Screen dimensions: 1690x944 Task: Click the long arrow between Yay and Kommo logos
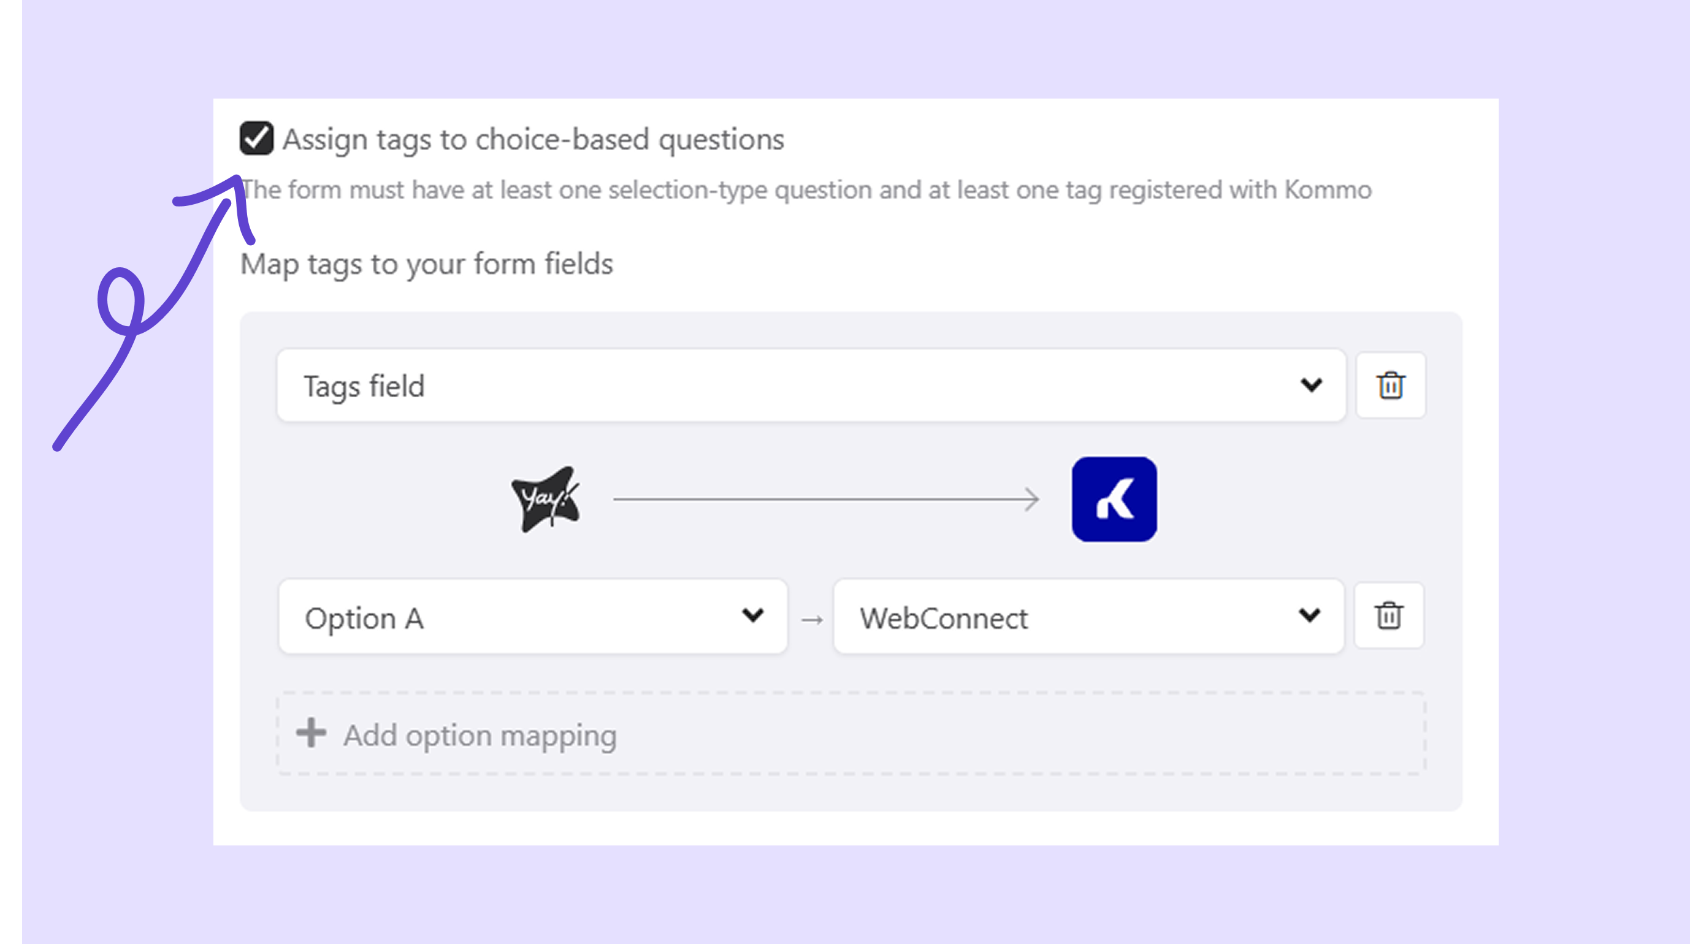(825, 499)
